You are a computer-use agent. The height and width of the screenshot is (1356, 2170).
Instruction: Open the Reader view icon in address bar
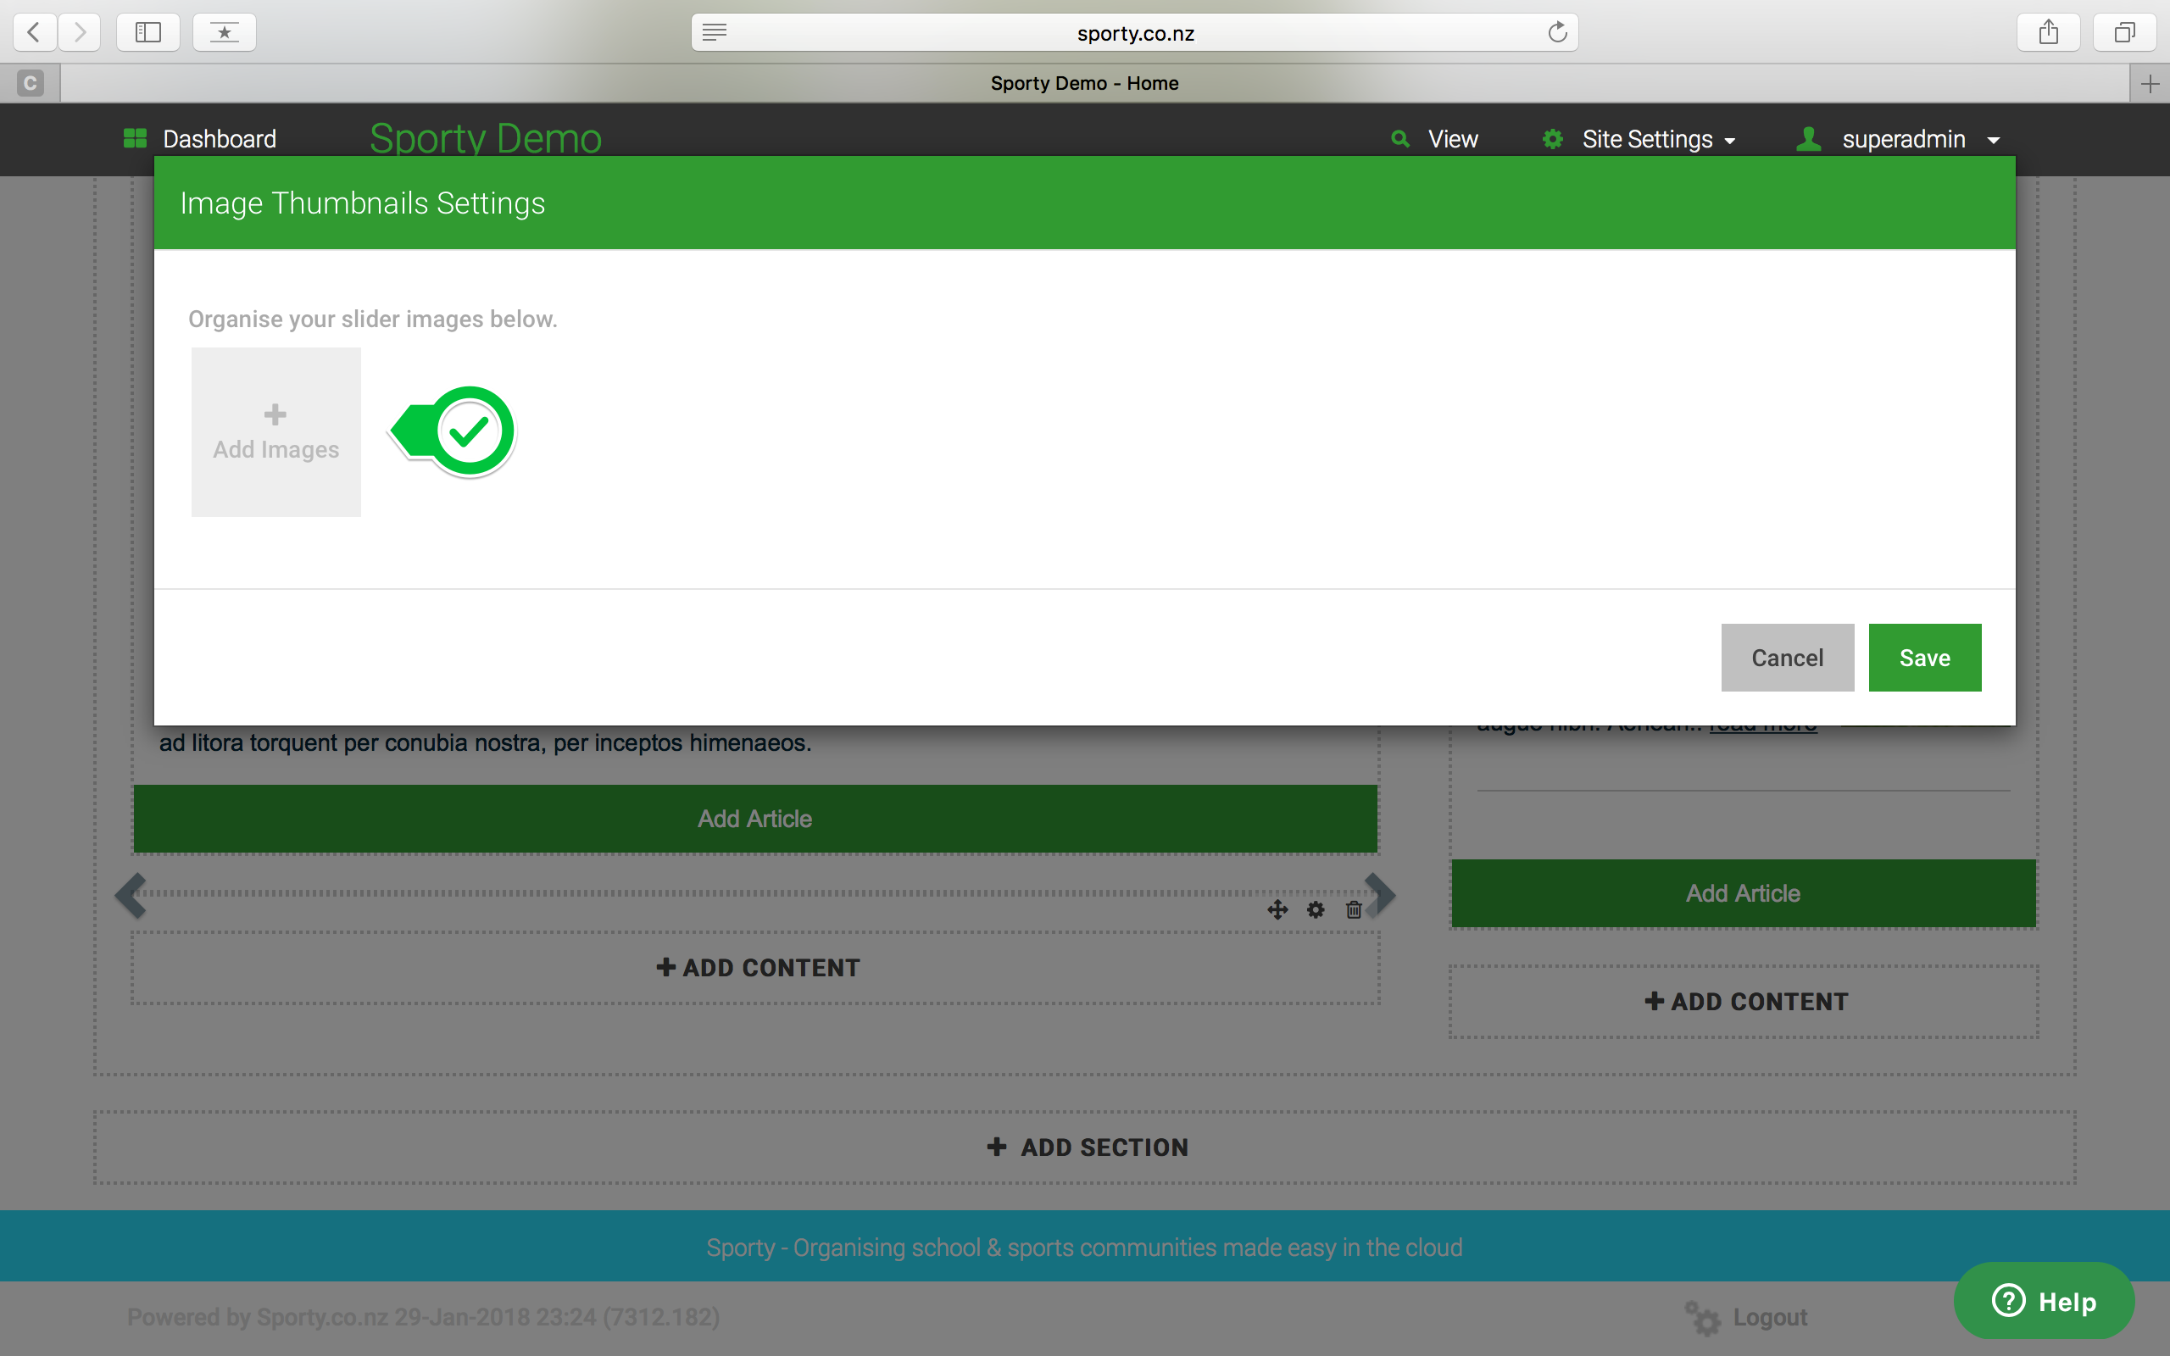[715, 32]
